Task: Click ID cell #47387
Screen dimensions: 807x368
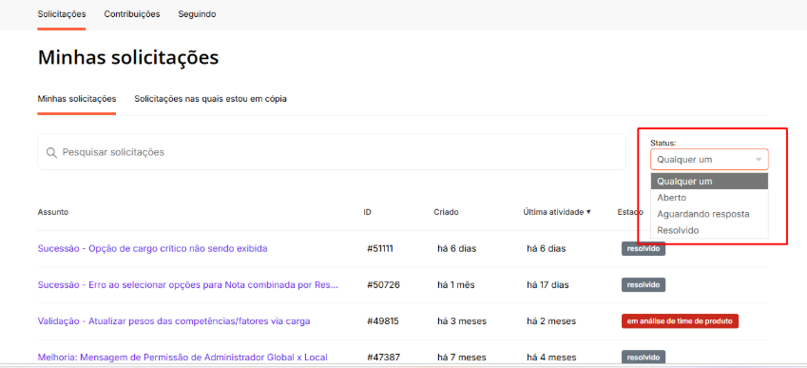Action: point(383,358)
